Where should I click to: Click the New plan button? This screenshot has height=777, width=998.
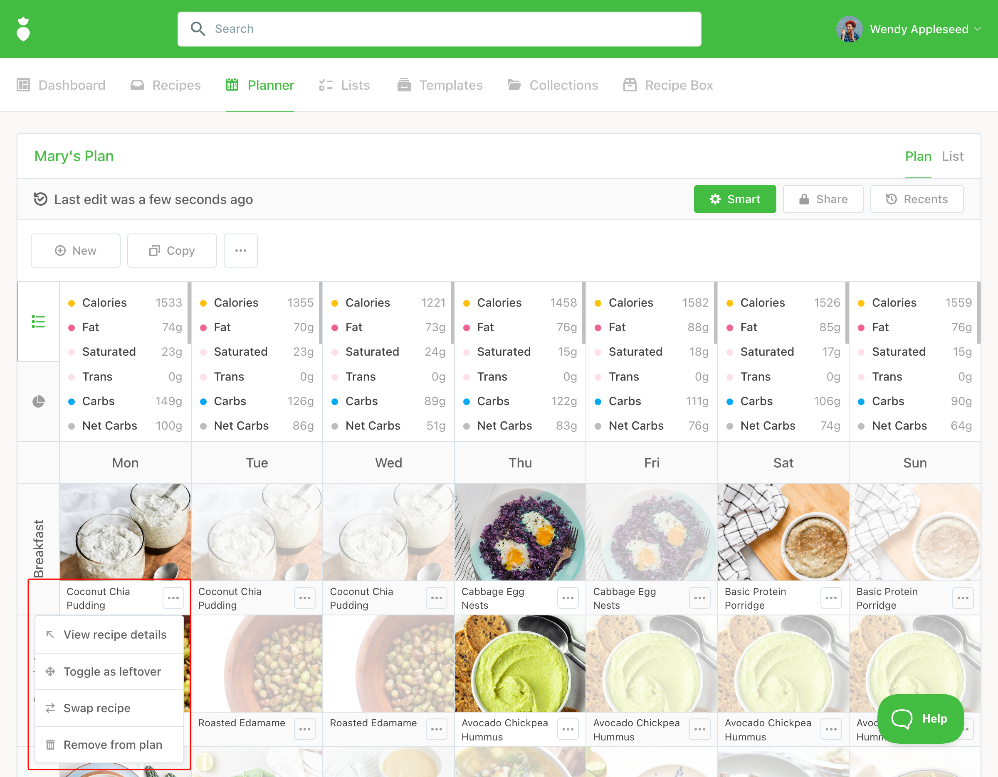(x=75, y=251)
